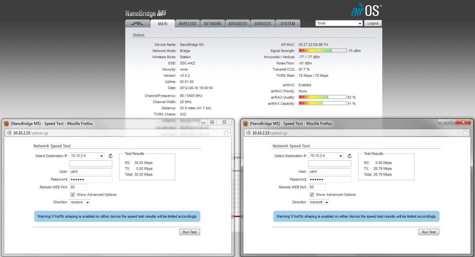Image resolution: width=475 pixels, height=257 pixels.
Task: Open the NETWORK tab
Action: point(213,24)
